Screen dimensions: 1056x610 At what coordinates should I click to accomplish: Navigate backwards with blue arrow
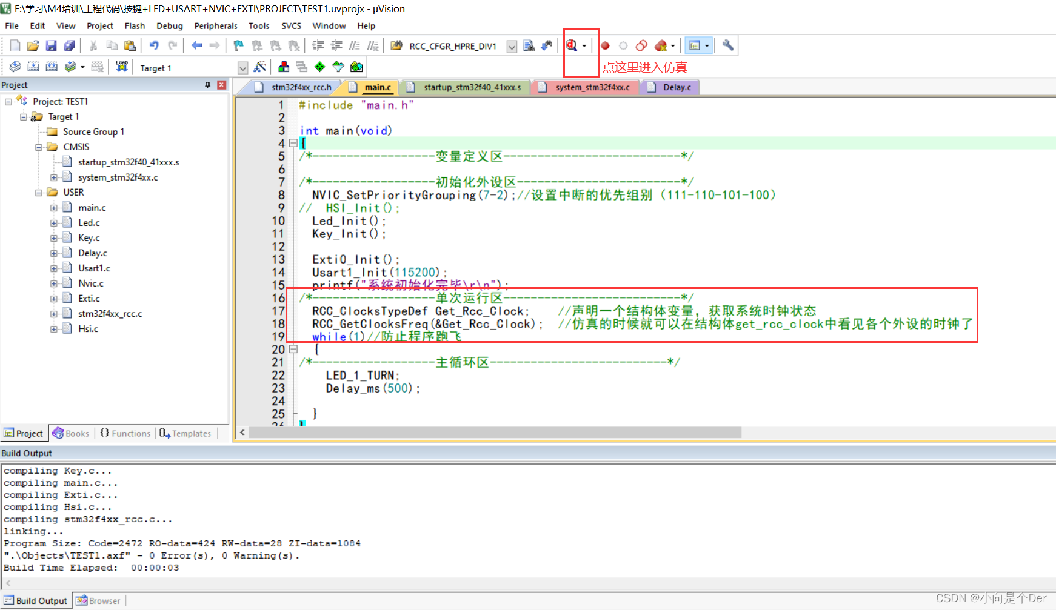[x=196, y=45]
